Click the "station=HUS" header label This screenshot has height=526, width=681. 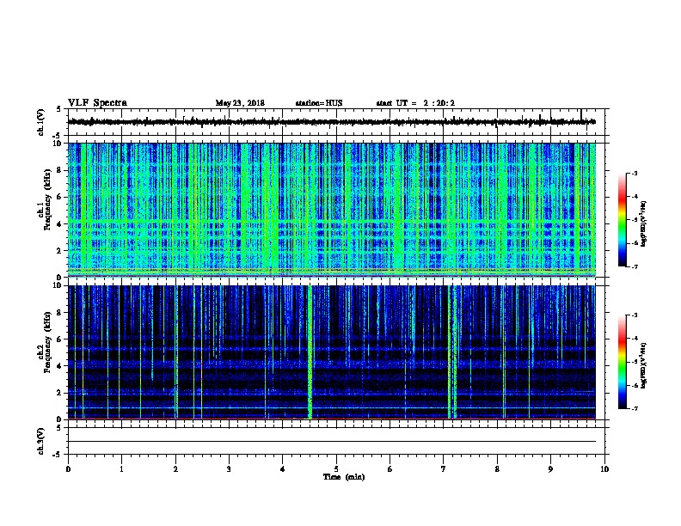tap(319, 103)
